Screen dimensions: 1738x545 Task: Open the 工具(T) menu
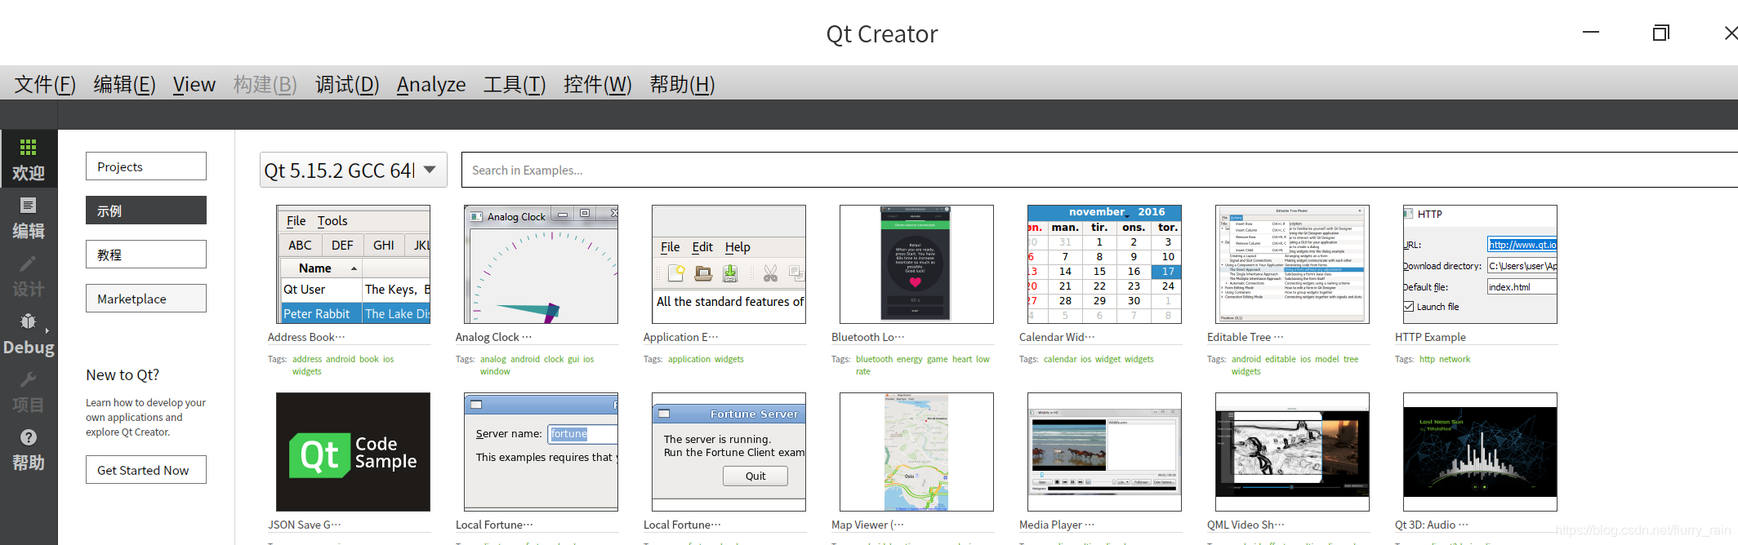(515, 84)
